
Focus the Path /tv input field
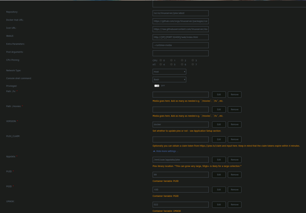181,94
